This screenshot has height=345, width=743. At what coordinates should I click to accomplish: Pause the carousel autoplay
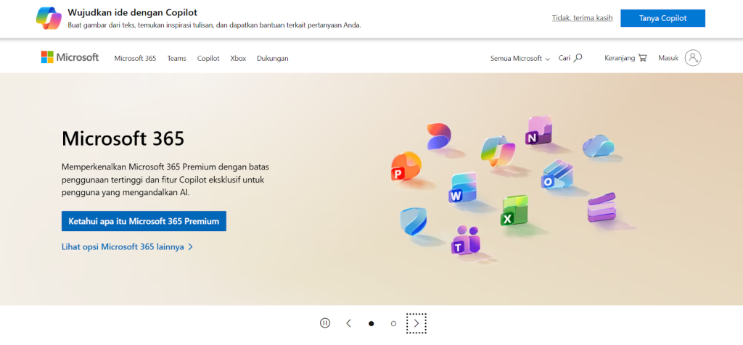(324, 323)
